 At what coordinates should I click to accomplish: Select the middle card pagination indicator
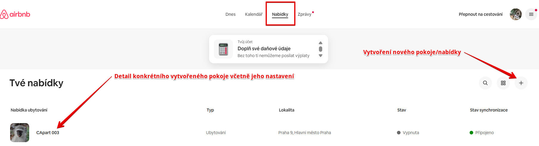(320, 49)
